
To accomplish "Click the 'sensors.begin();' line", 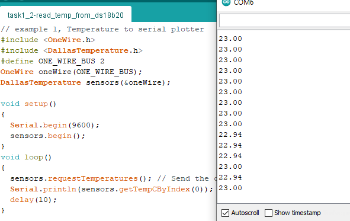I will (x=47, y=136).
